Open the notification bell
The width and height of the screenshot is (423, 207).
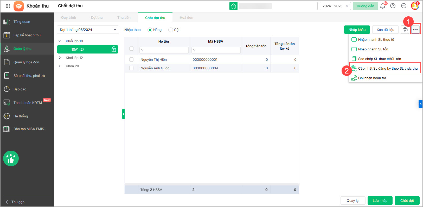[x=383, y=6]
